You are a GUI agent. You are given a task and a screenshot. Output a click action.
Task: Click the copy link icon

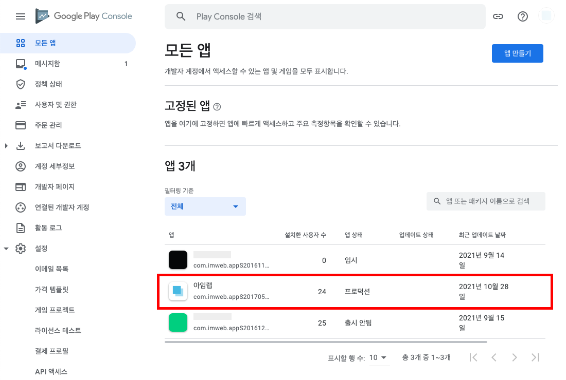(498, 16)
